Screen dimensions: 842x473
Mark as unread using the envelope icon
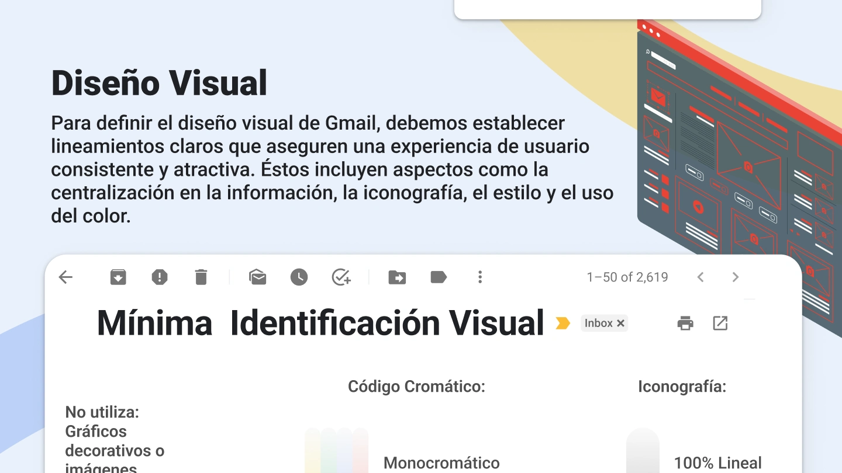[x=257, y=277]
